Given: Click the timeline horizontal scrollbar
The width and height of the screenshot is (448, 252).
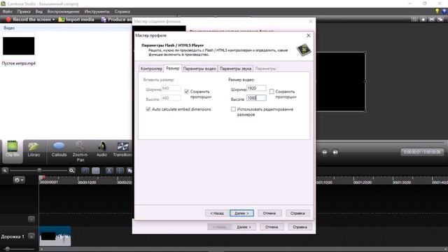Looking at the screenshot, I should [x=243, y=249].
